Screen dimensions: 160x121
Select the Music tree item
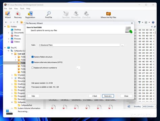pos(17,36)
